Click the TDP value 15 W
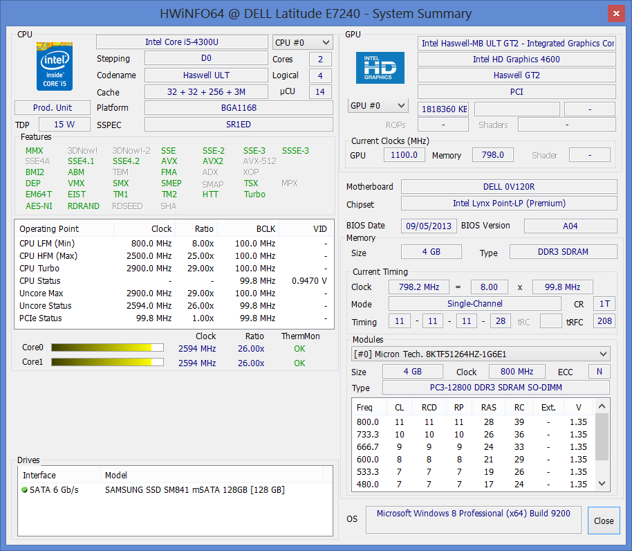Image resolution: width=632 pixels, height=551 pixels. (x=64, y=124)
